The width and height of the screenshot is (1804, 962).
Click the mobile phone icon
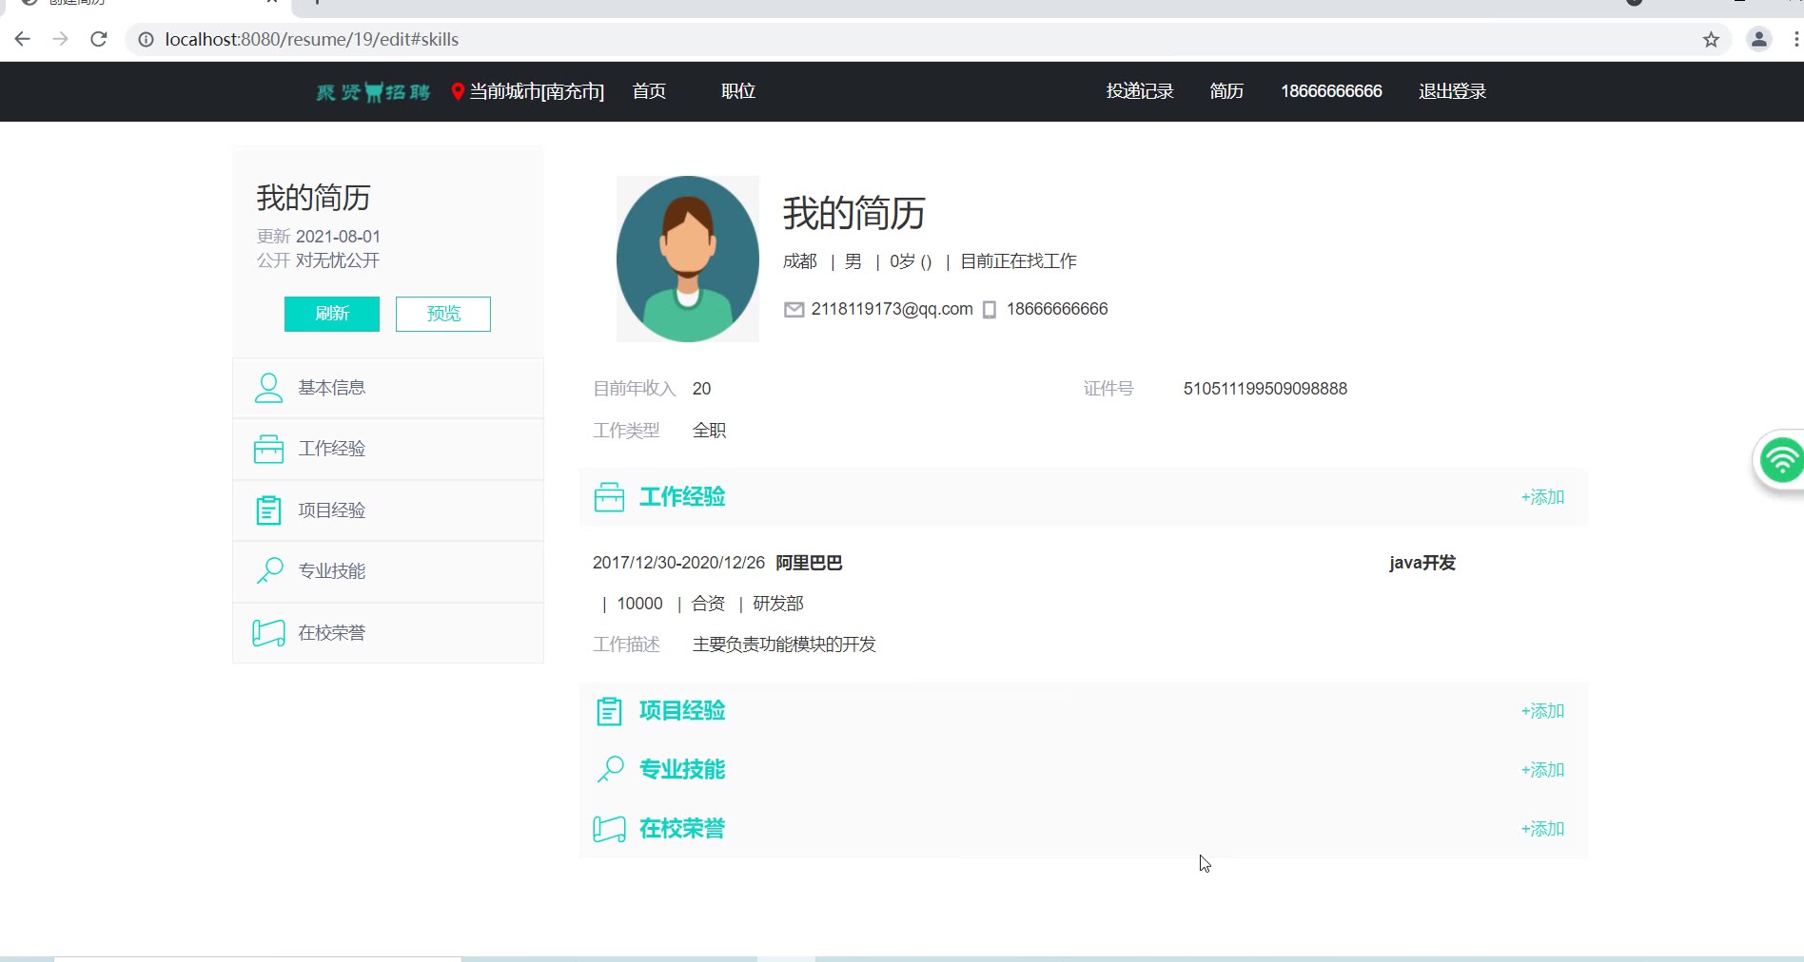click(990, 310)
